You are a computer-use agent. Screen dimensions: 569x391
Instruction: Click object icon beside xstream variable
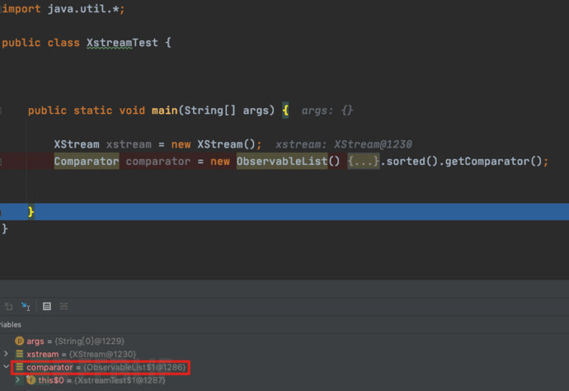(20, 354)
